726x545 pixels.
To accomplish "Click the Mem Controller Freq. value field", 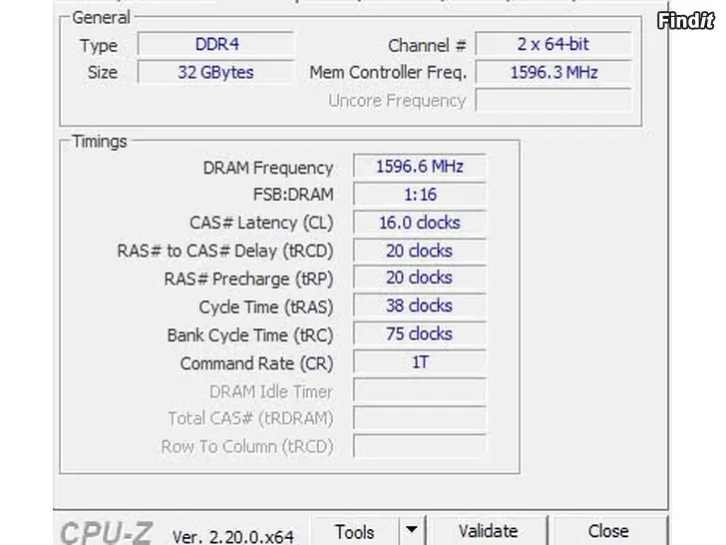I will 553,72.
